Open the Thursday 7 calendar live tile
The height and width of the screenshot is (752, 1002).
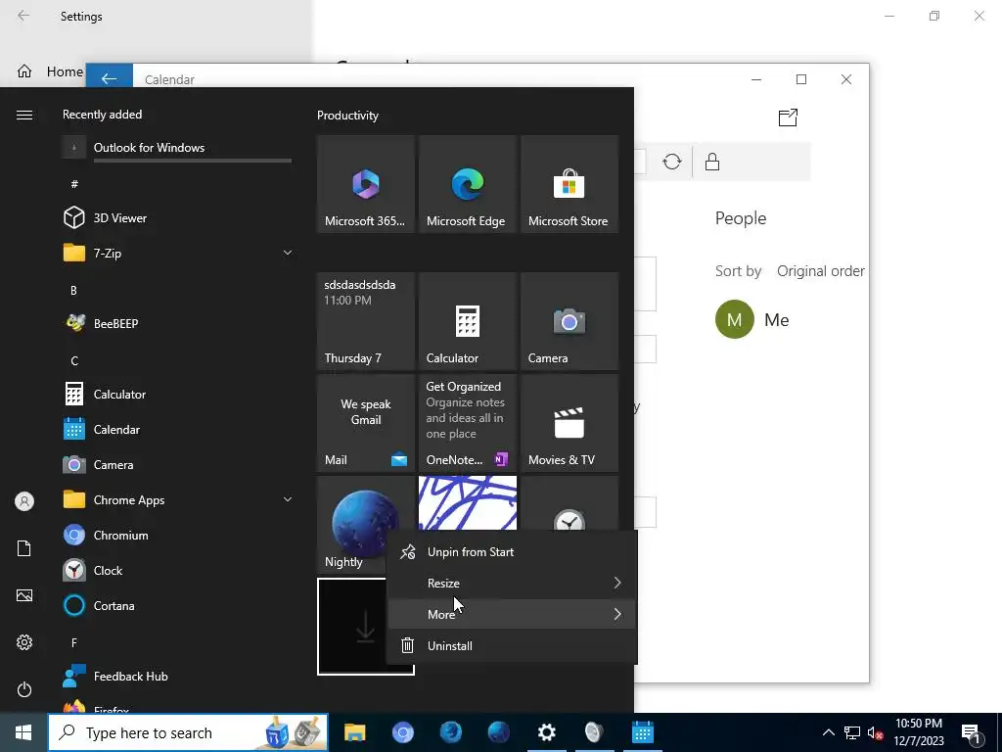tap(366, 321)
